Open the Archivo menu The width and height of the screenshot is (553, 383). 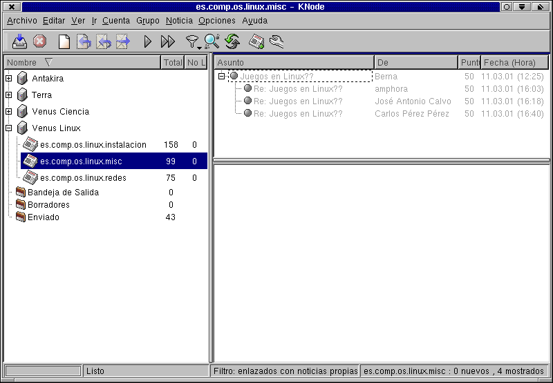click(x=22, y=21)
